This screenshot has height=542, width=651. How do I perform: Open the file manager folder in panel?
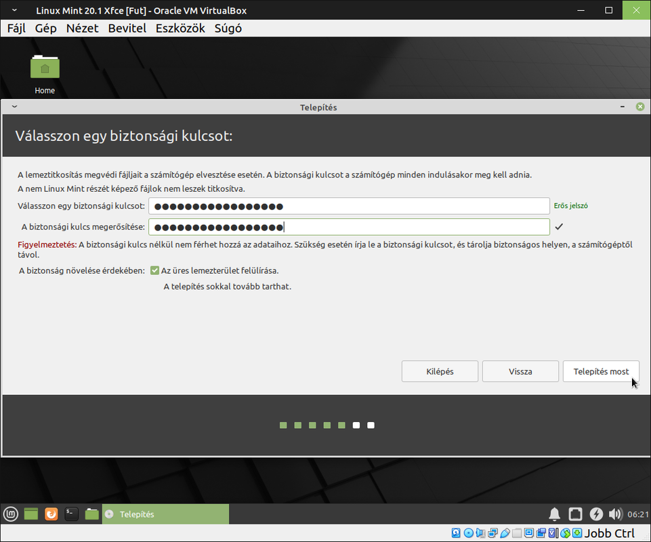click(91, 514)
